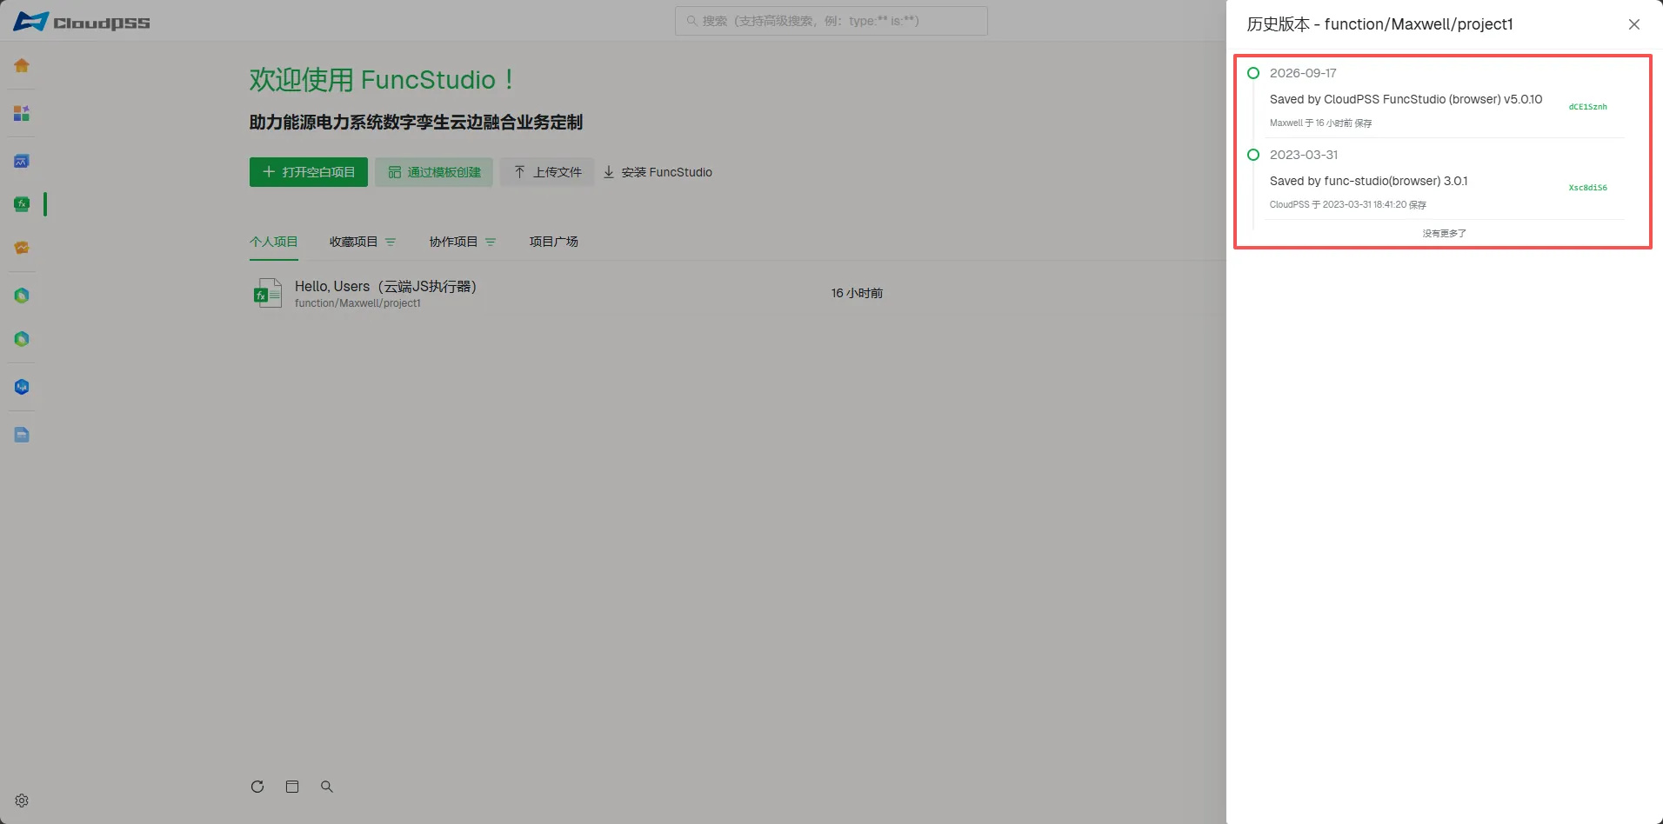Click the fx file icon of Hello, Users
The height and width of the screenshot is (824, 1663).
pyautogui.click(x=268, y=293)
